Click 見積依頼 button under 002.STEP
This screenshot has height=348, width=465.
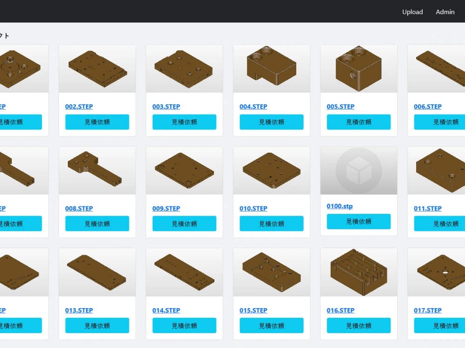97,122
